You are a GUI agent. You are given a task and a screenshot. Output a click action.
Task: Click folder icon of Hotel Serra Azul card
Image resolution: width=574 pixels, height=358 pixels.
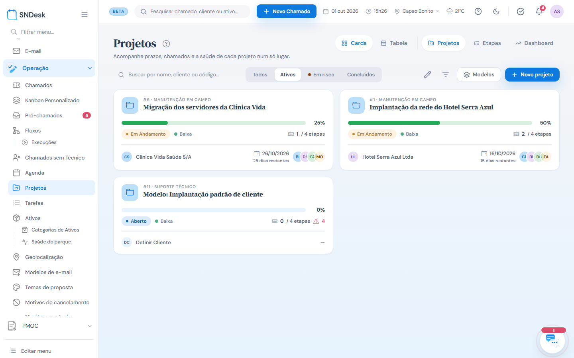tap(356, 105)
